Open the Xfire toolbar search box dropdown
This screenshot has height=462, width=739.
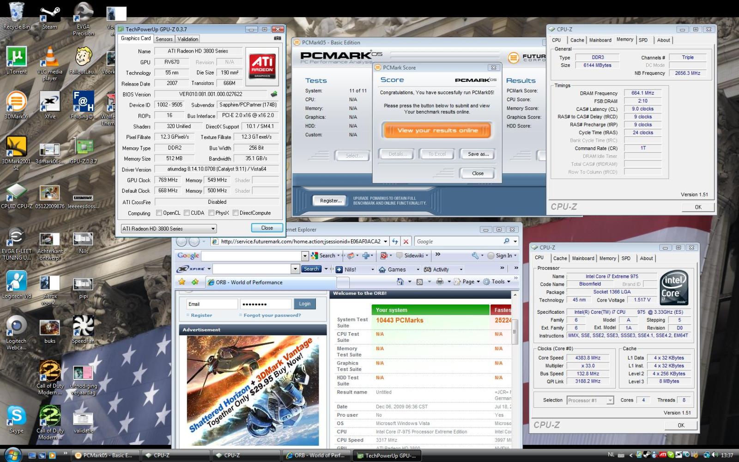[x=296, y=269]
